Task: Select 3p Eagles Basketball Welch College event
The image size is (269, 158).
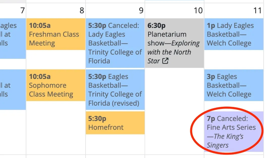Action: tap(234, 85)
